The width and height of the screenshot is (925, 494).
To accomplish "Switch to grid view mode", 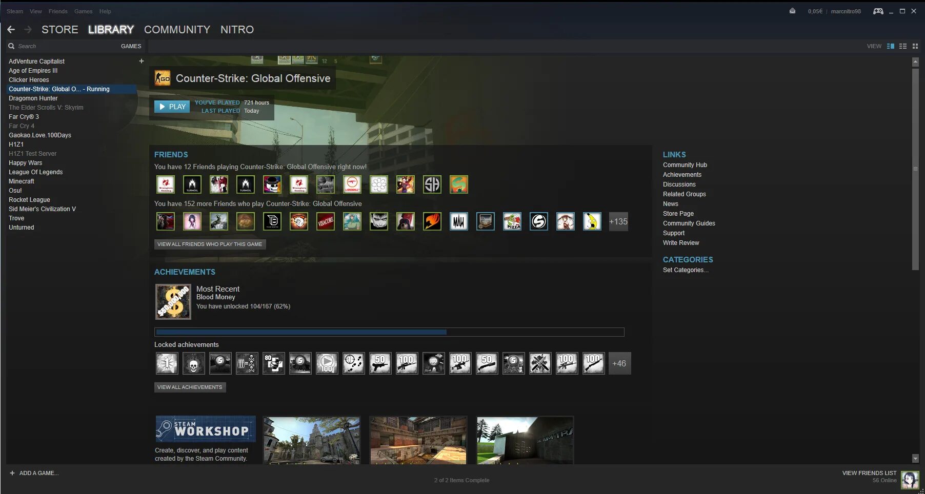I will 915,46.
